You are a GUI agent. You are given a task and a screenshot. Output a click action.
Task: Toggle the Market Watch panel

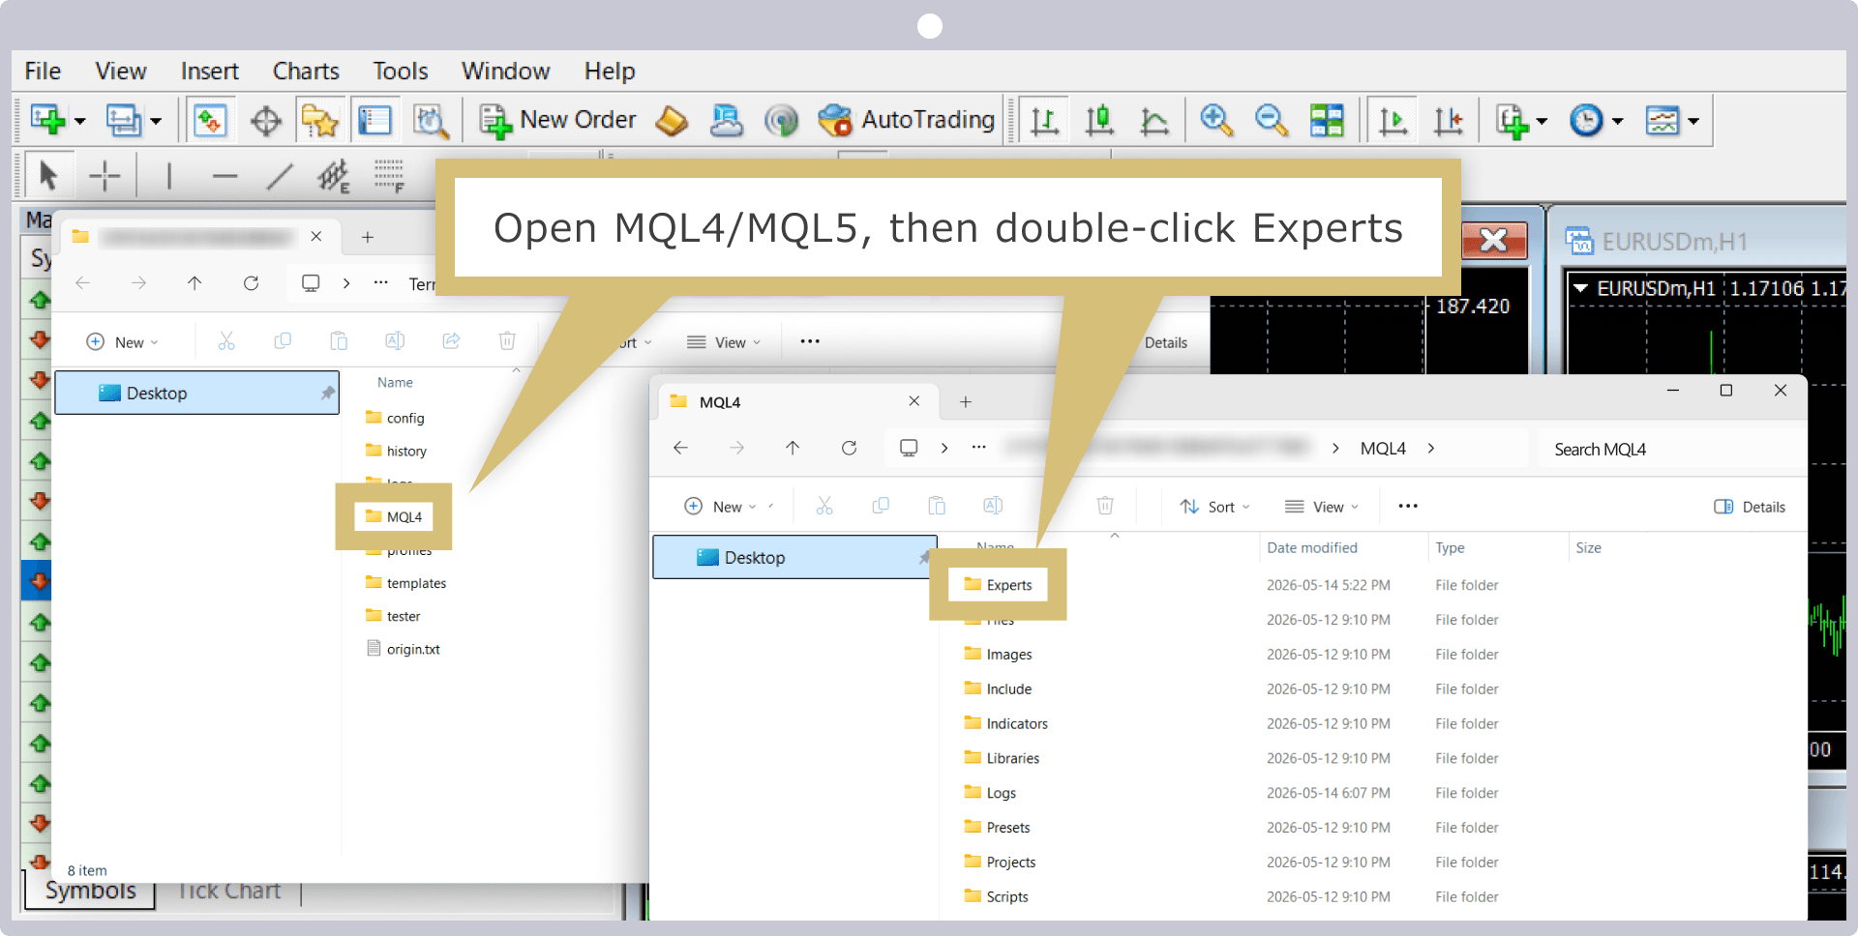(x=210, y=120)
